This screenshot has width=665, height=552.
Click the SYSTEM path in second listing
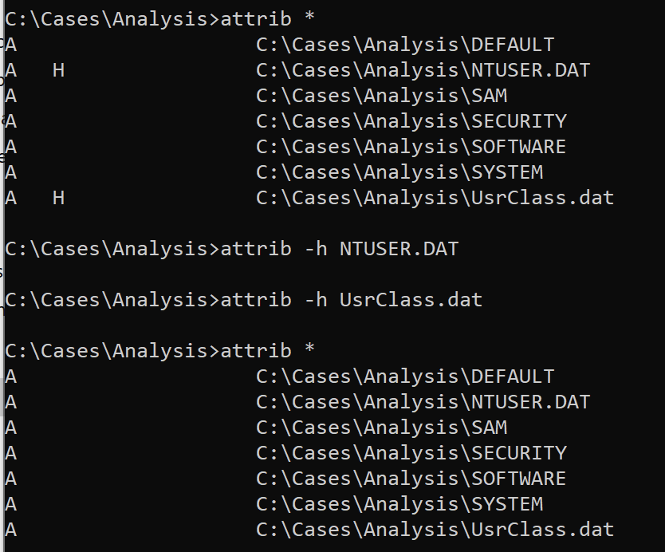(399, 503)
